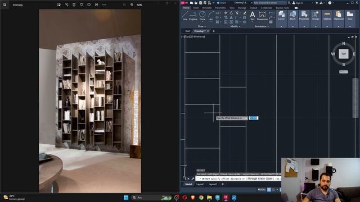Image resolution: width=360 pixels, height=202 pixels.
Task: Open the more options ellipsis in Photos
Action: tap(104, 4)
